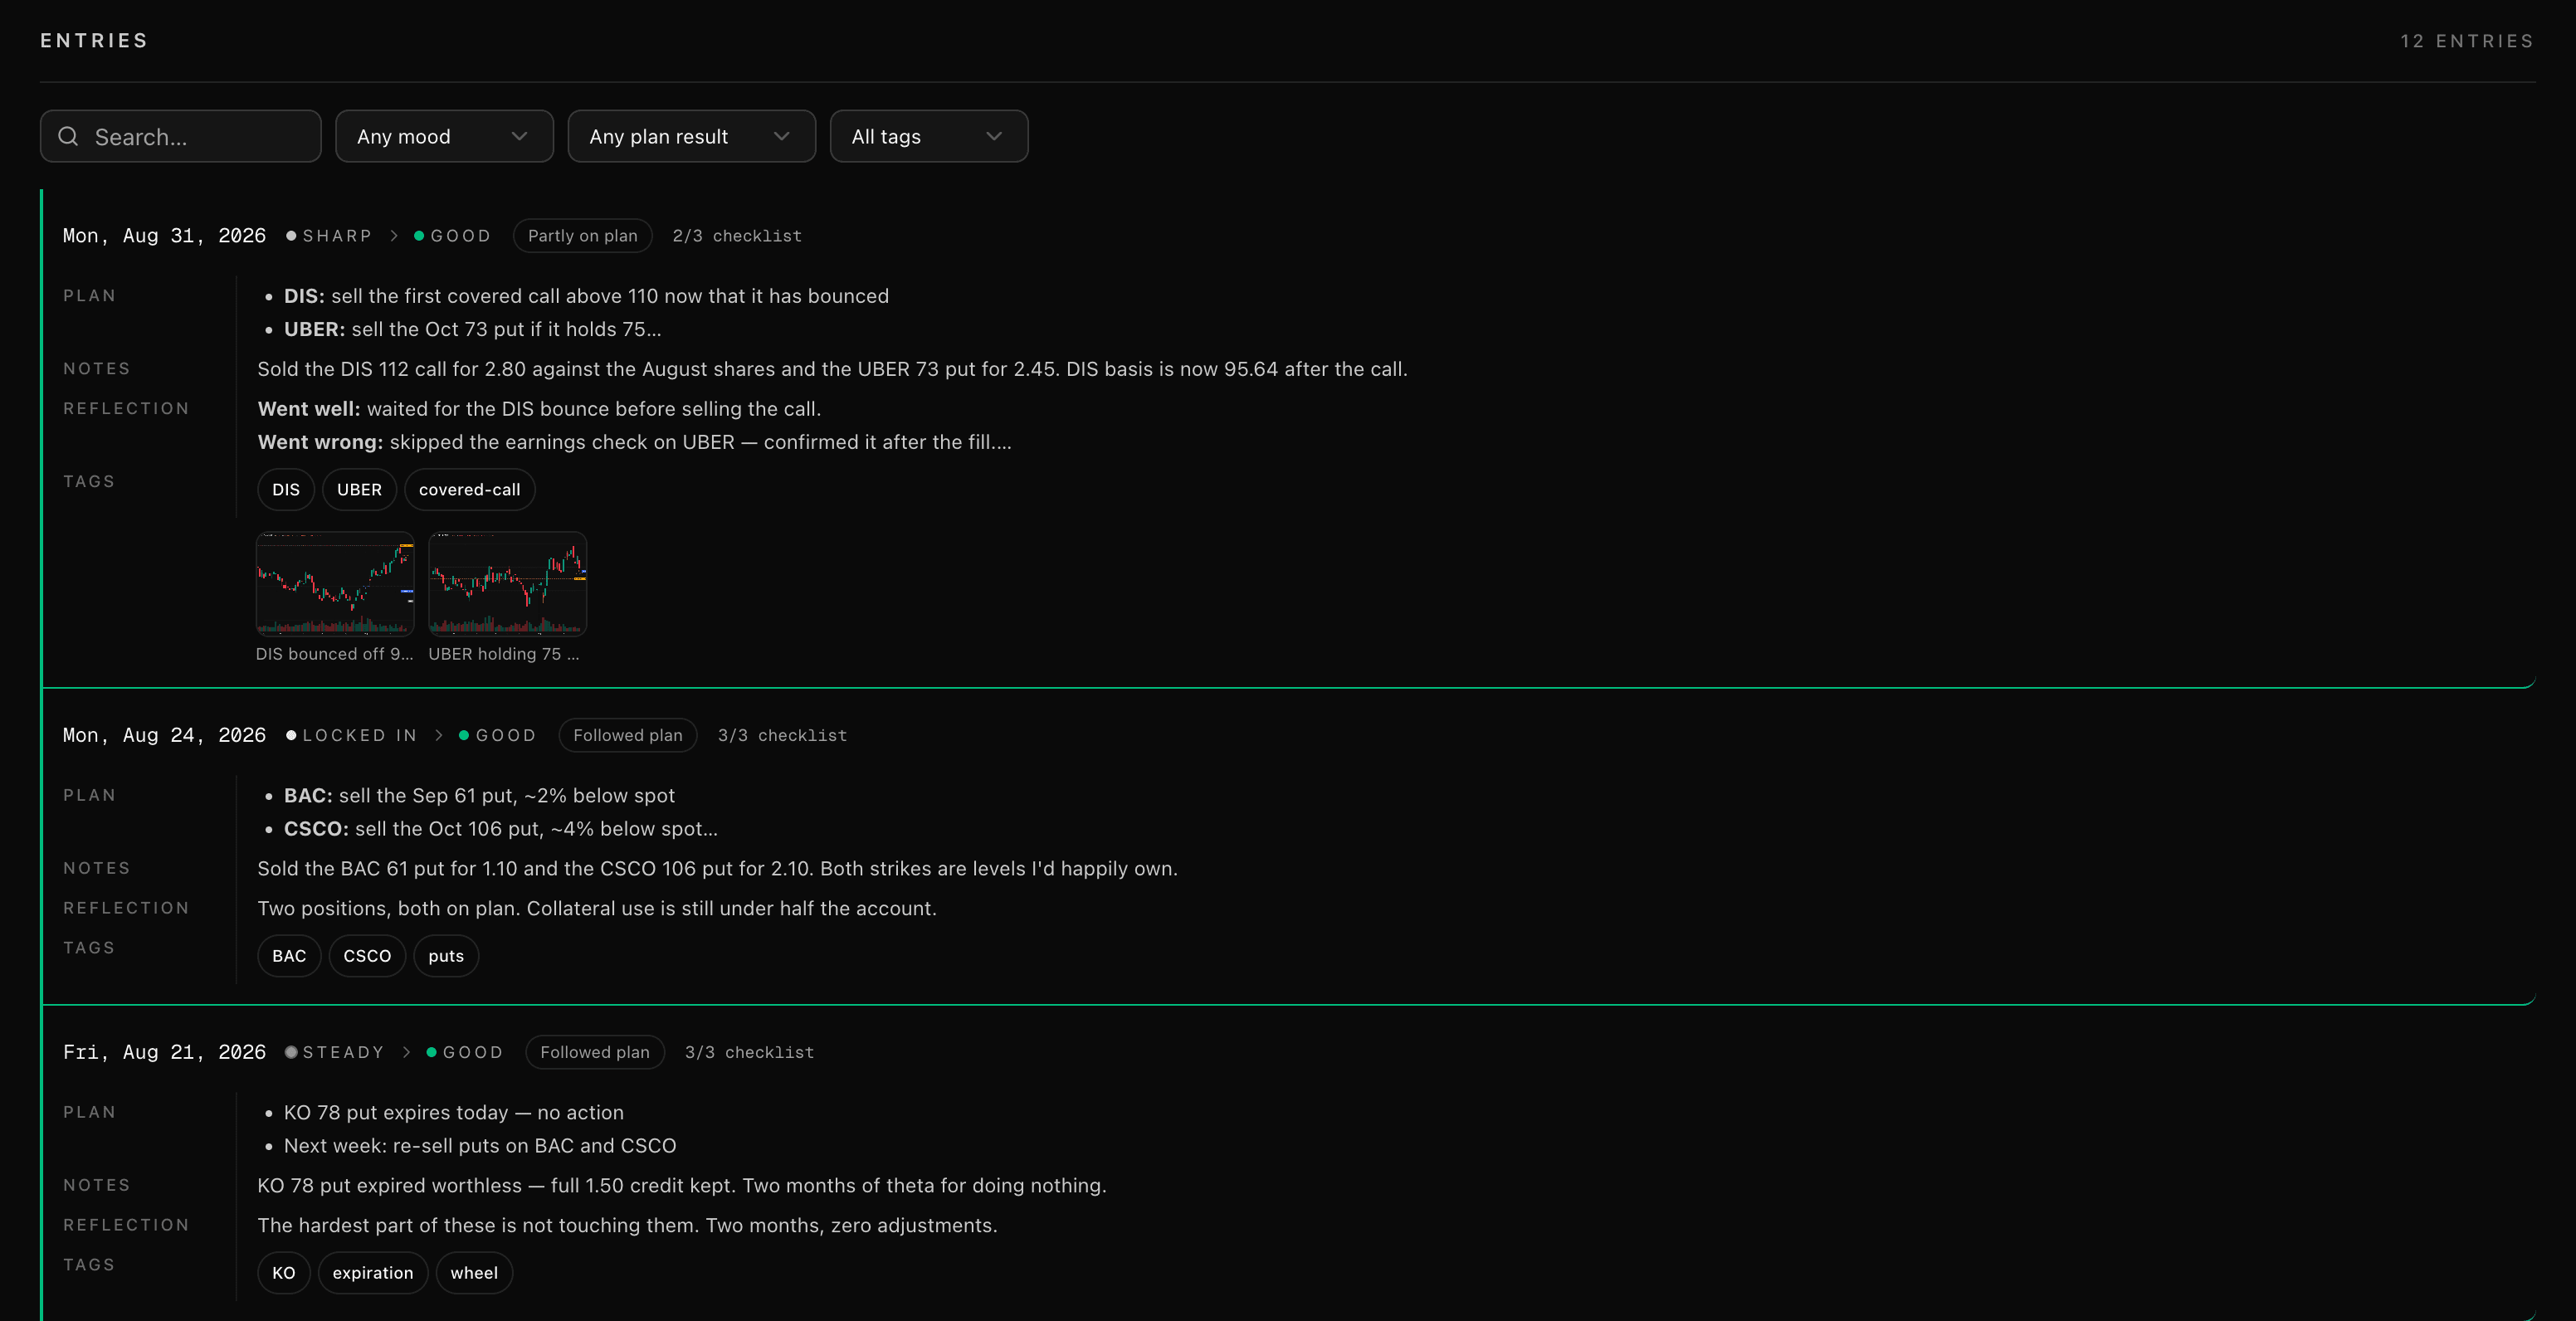The image size is (2576, 1321).
Task: Click the CSCO Oct 106 put plan line
Action: 500,828
